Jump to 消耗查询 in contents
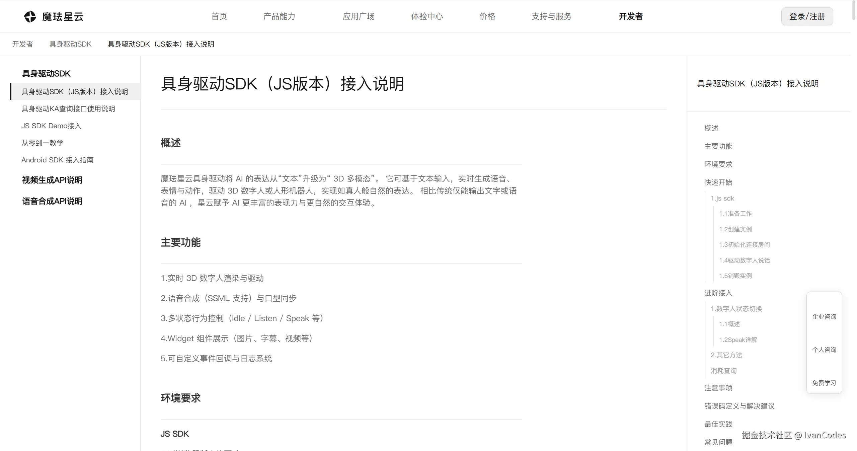Viewport: 857px width, 451px height. (724, 371)
